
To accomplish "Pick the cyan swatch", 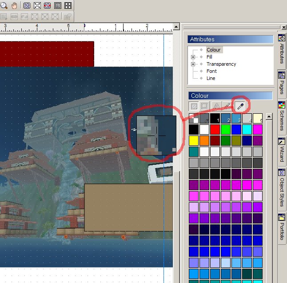I will point(247,129).
